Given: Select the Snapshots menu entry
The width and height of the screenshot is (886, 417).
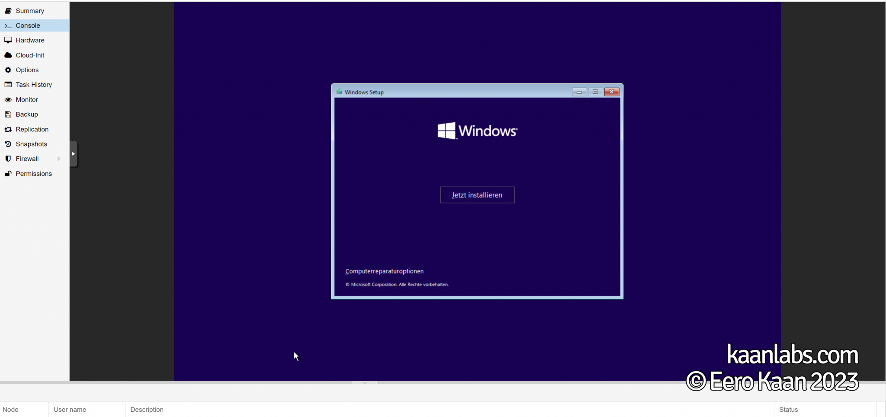Looking at the screenshot, I should point(35,144).
